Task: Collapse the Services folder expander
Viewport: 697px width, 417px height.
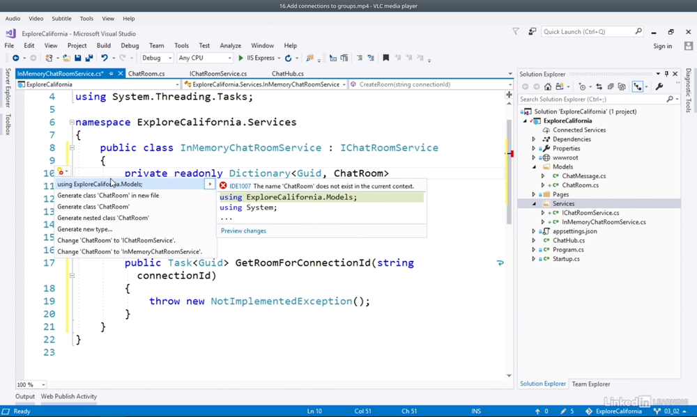Action: pos(535,204)
